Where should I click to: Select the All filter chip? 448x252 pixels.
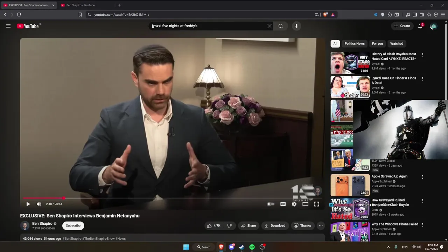pyautogui.click(x=335, y=44)
